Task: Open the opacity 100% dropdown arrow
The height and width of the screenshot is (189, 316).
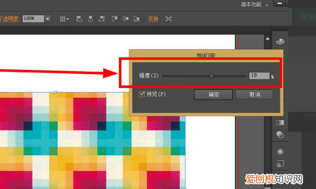Action: pos(47,19)
